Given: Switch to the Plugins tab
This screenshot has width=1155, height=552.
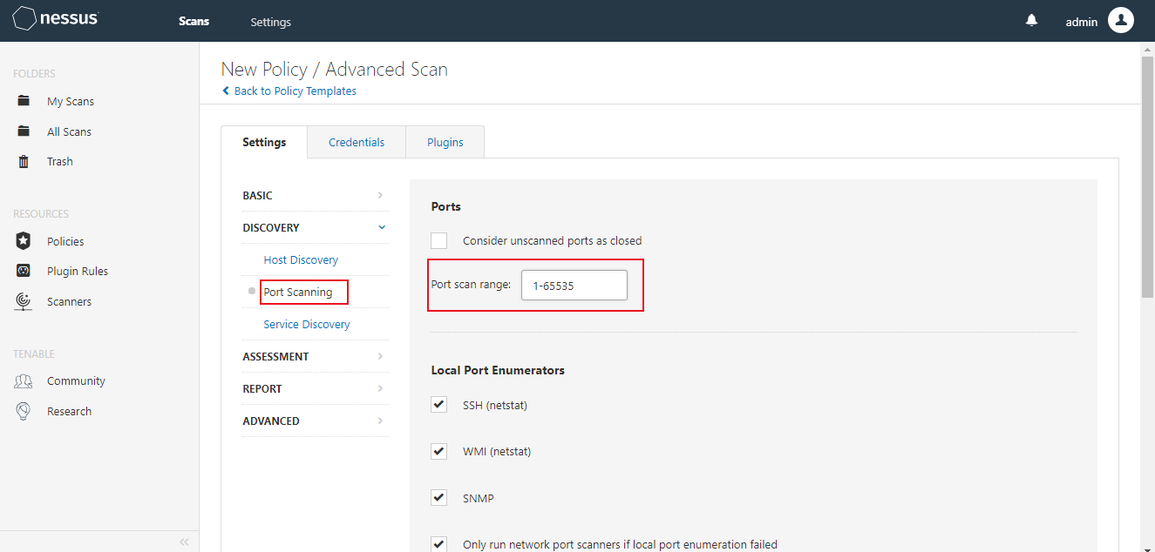Looking at the screenshot, I should pos(445,143).
